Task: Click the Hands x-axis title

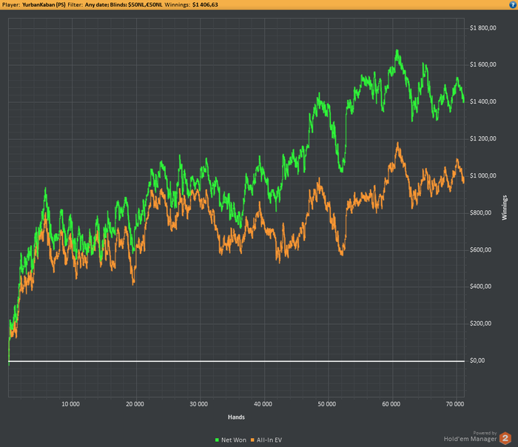Action: coord(237,417)
